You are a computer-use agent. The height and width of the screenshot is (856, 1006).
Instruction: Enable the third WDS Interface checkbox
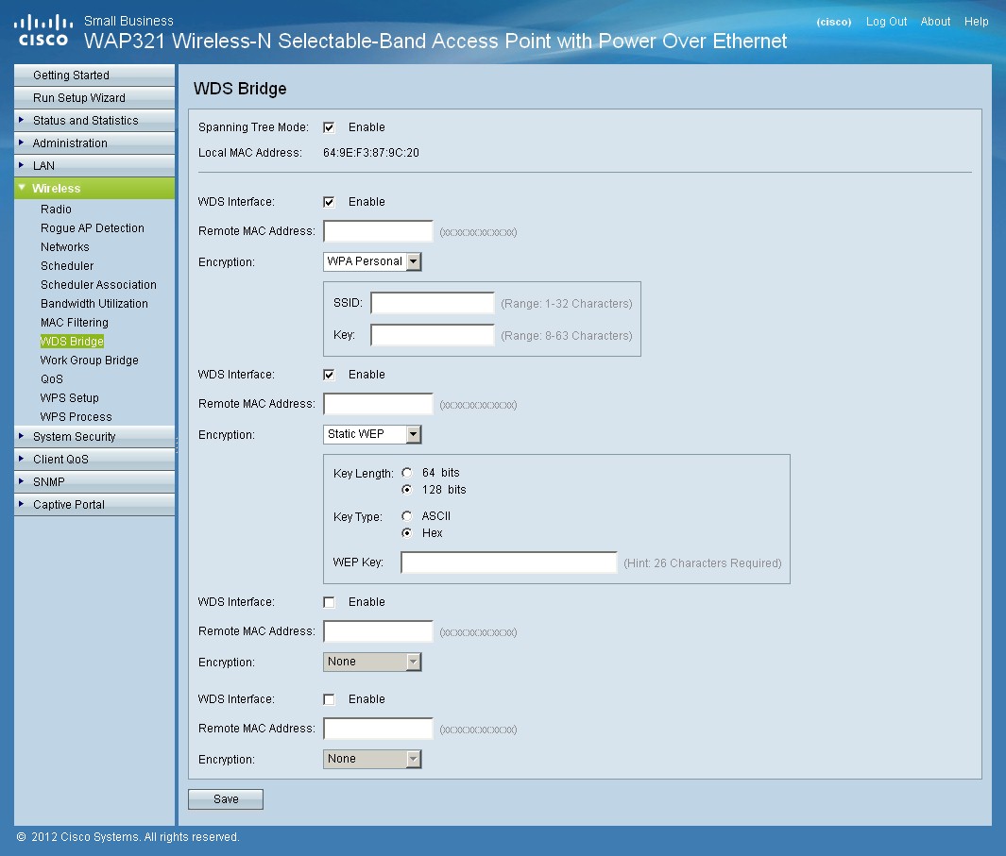coord(329,602)
